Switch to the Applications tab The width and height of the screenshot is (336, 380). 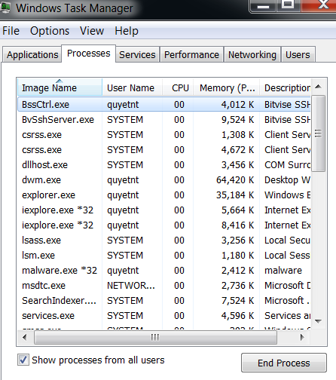pos(32,54)
